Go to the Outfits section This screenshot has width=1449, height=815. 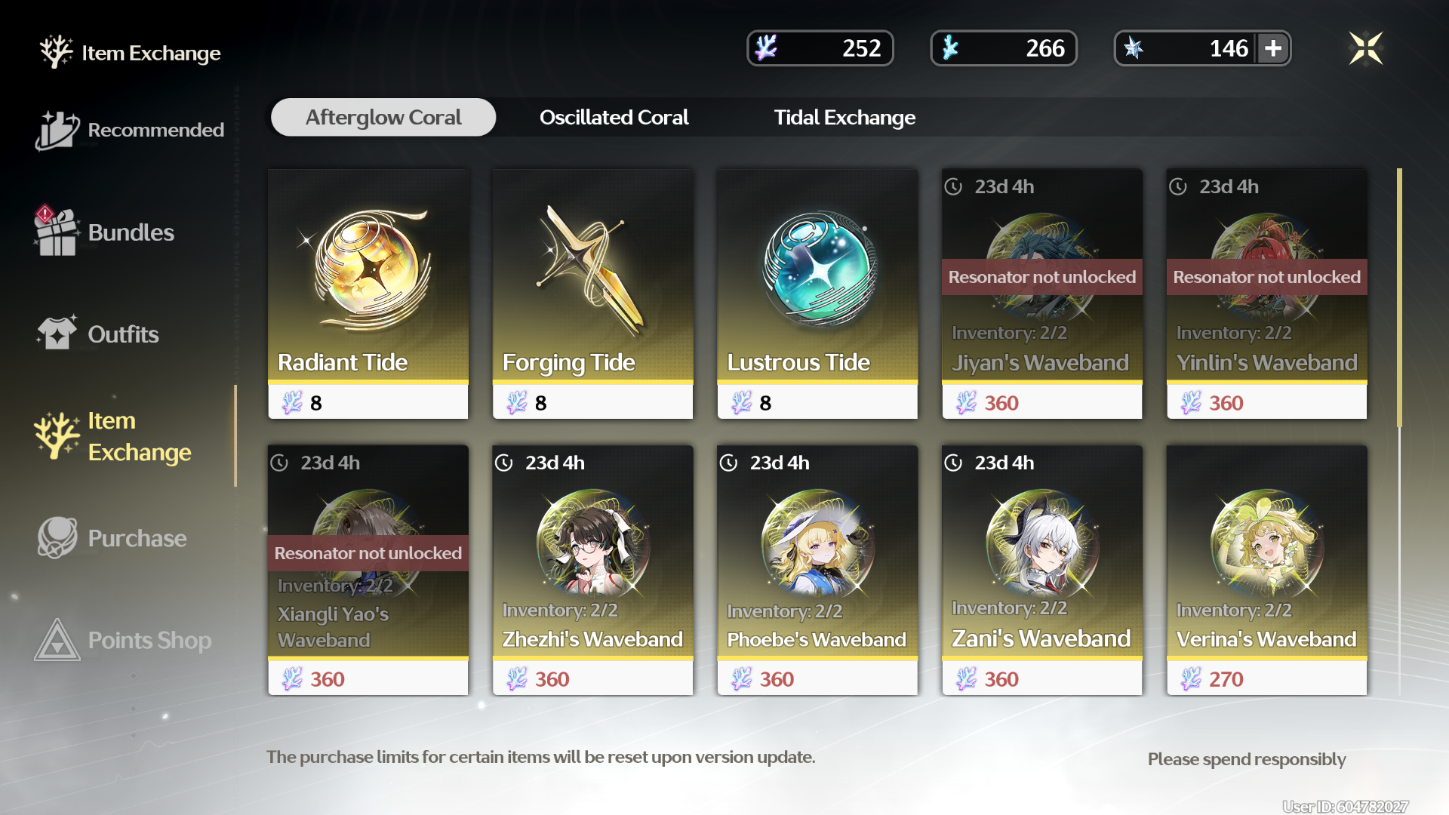tap(97, 334)
